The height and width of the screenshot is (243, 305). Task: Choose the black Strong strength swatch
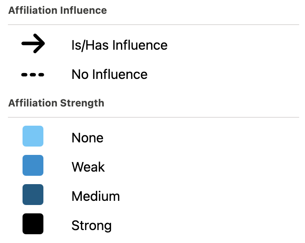click(33, 224)
